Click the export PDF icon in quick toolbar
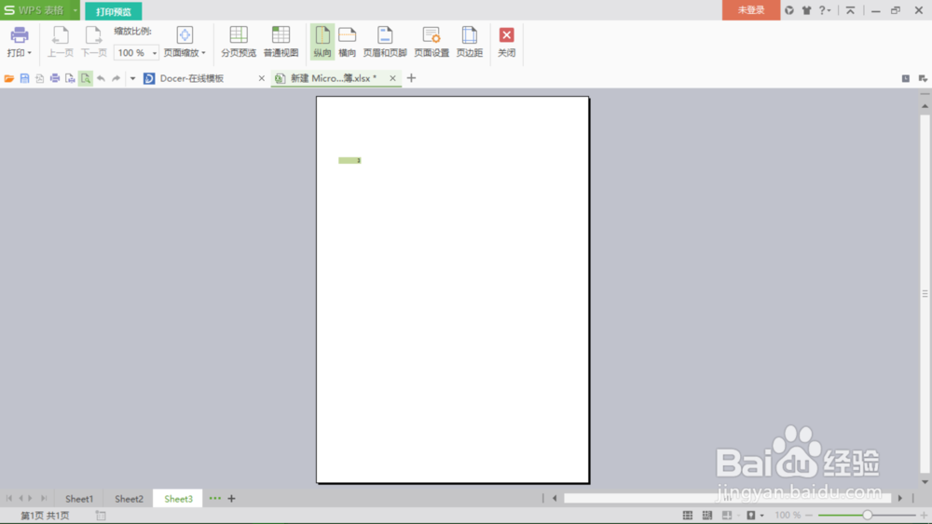This screenshot has height=524, width=932. point(40,78)
